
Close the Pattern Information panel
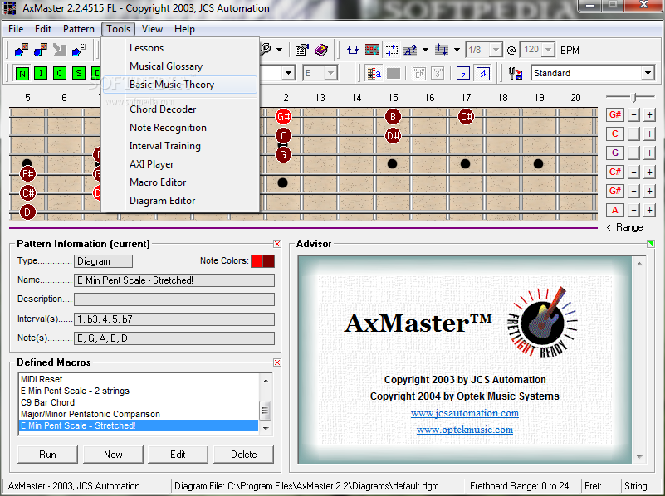(277, 244)
